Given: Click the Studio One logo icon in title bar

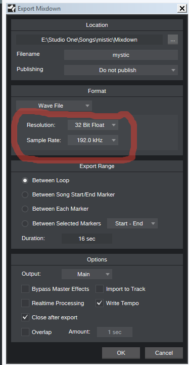Looking at the screenshot, I should tap(11, 9).
